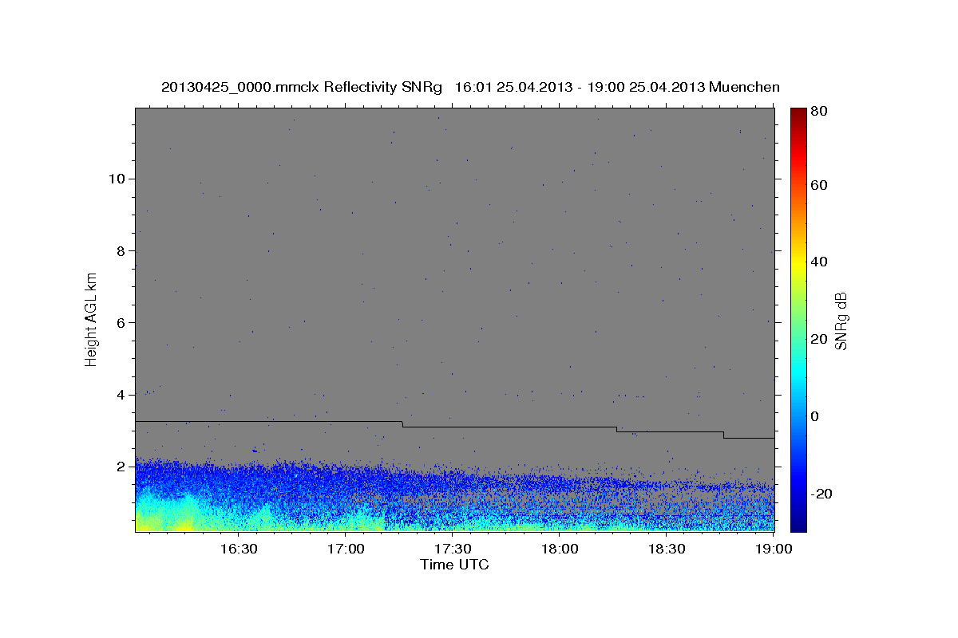
Task: Click the 'SNRg dB' colorbar label
Action: 841,321
